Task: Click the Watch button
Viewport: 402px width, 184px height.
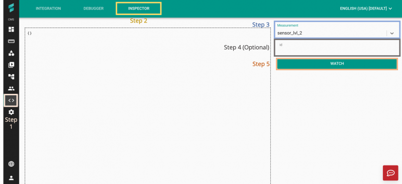Action: [337, 64]
